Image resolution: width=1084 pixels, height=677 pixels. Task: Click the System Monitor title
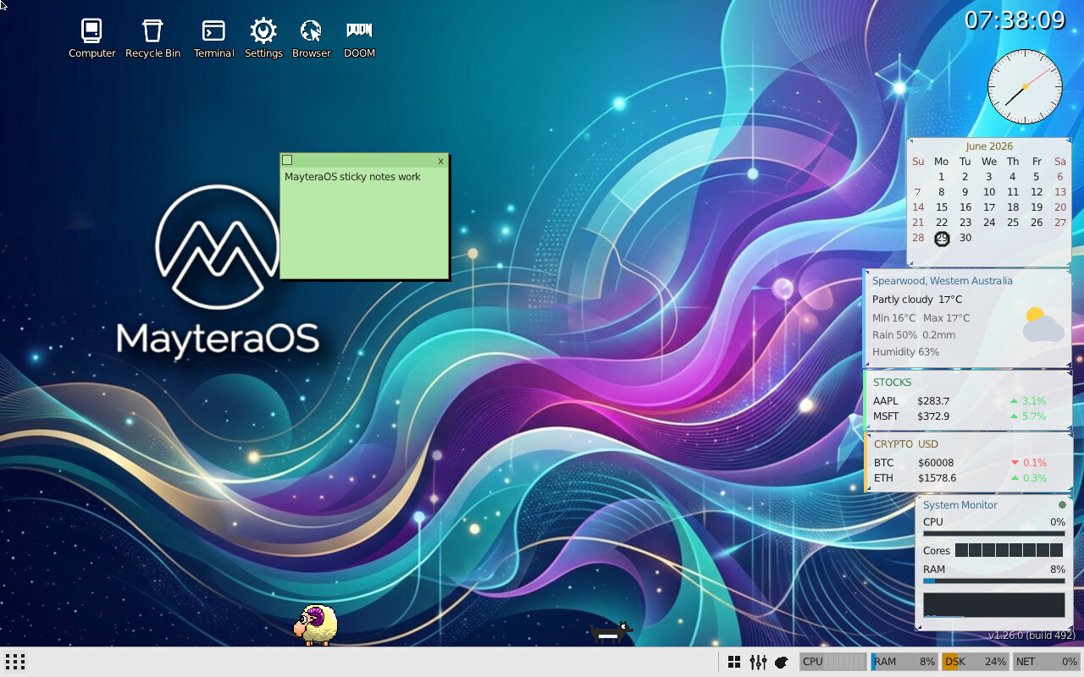click(x=960, y=505)
